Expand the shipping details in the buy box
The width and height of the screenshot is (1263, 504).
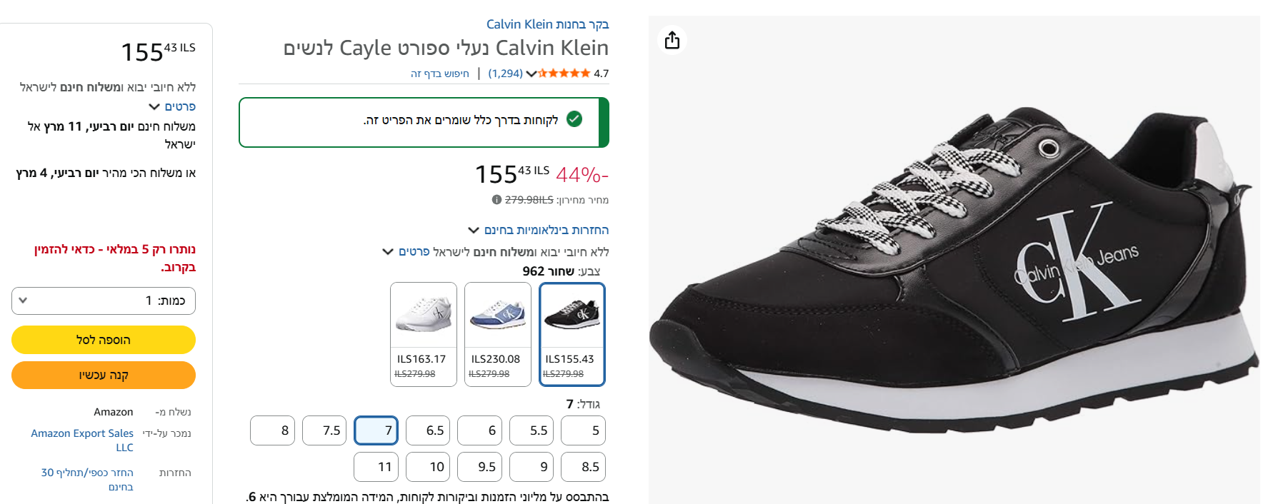172,106
